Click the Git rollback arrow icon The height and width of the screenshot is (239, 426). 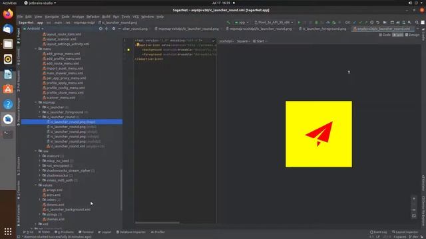pos(377,23)
